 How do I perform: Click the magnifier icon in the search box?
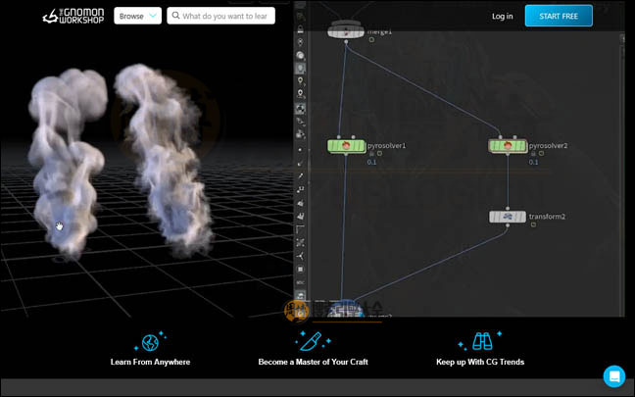tap(175, 16)
